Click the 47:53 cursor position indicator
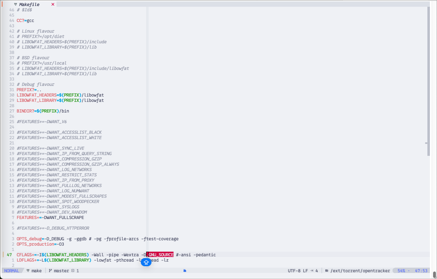 (x=421, y=270)
